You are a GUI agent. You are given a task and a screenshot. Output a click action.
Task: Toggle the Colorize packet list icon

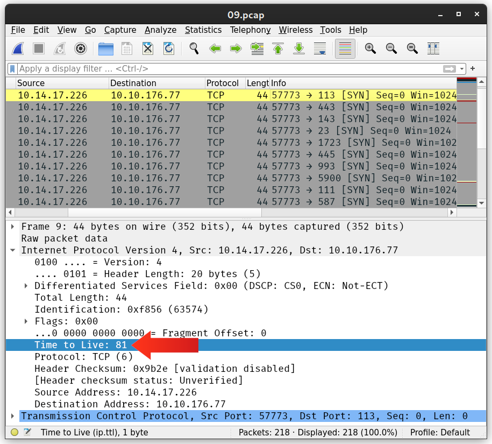pyautogui.click(x=344, y=48)
